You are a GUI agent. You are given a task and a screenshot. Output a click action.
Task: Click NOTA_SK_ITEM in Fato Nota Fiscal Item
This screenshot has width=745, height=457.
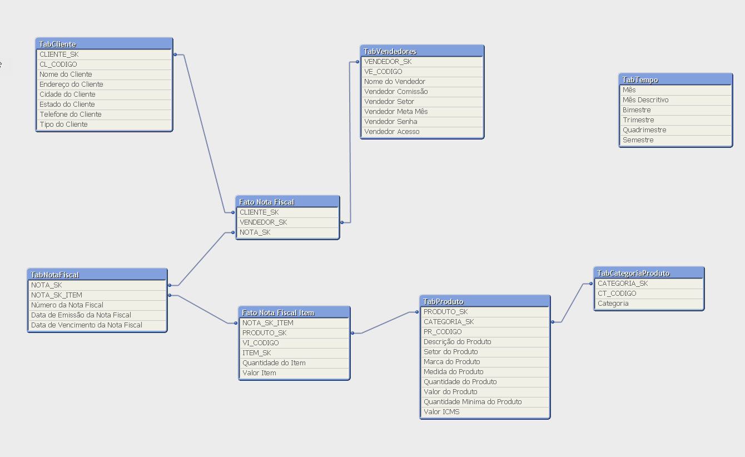click(x=294, y=323)
